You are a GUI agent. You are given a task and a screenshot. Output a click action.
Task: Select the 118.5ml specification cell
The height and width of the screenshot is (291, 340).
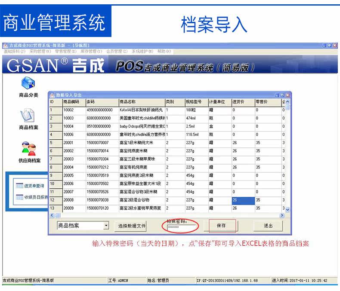click(x=197, y=135)
